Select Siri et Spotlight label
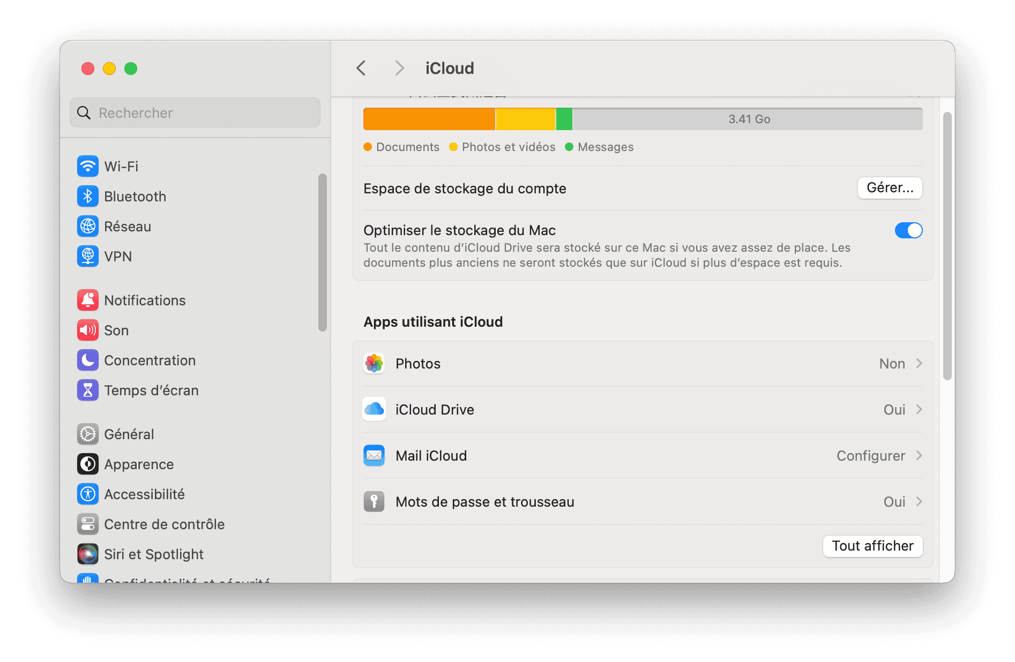 coord(154,554)
